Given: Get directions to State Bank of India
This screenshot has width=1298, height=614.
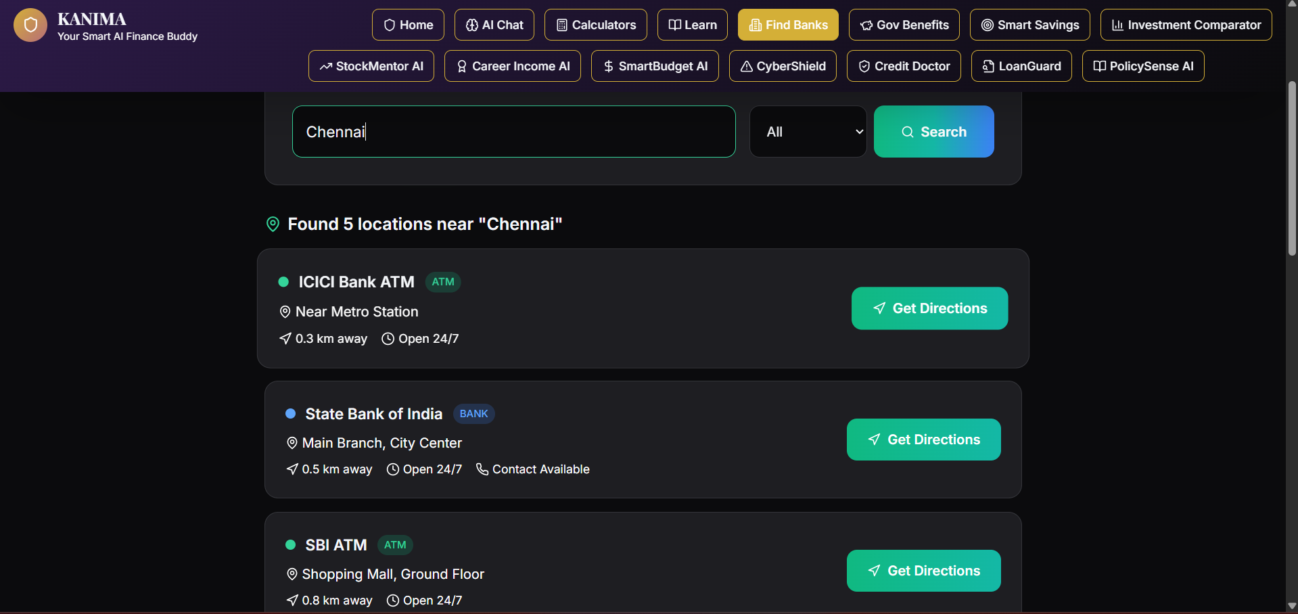Looking at the screenshot, I should pyautogui.click(x=924, y=440).
